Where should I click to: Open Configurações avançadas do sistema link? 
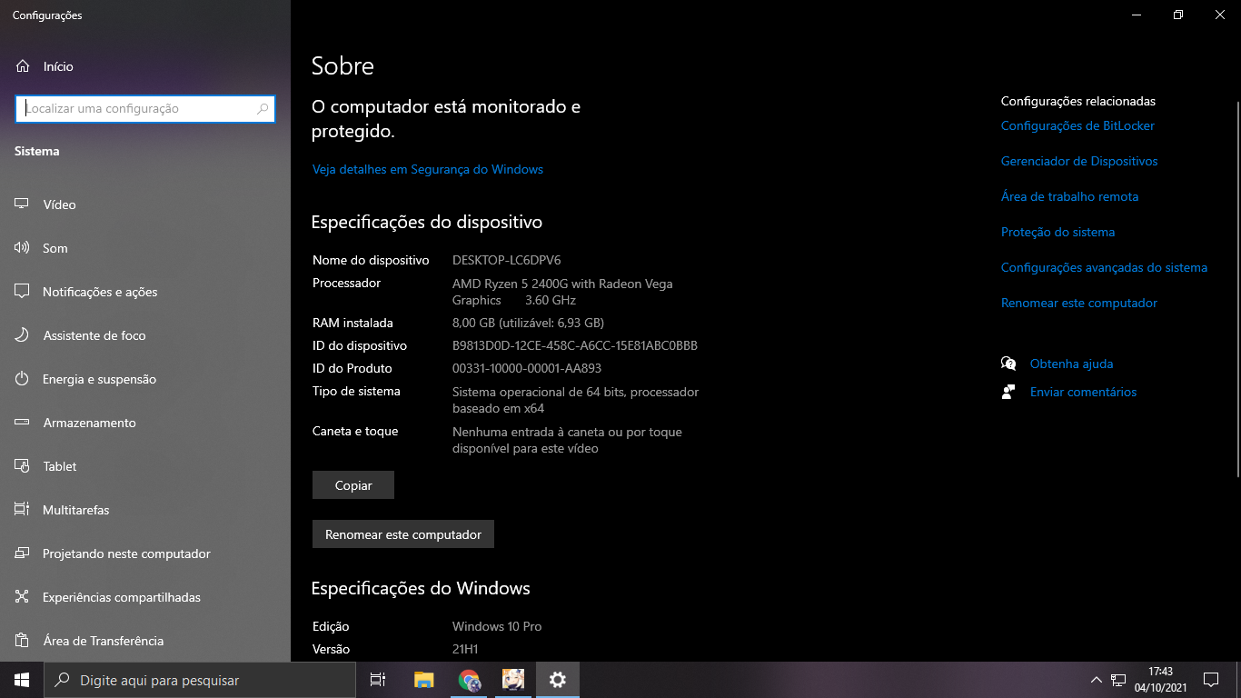[1104, 267]
